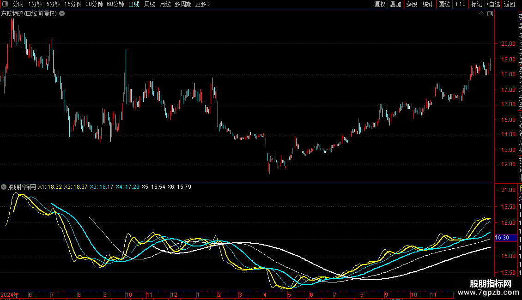
Task: Open dropdown beside 东航物流 chart title
Action: (62, 14)
